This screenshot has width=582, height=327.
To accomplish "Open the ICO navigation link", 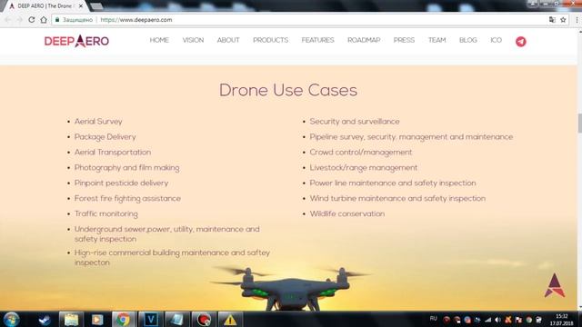I will click(x=496, y=40).
